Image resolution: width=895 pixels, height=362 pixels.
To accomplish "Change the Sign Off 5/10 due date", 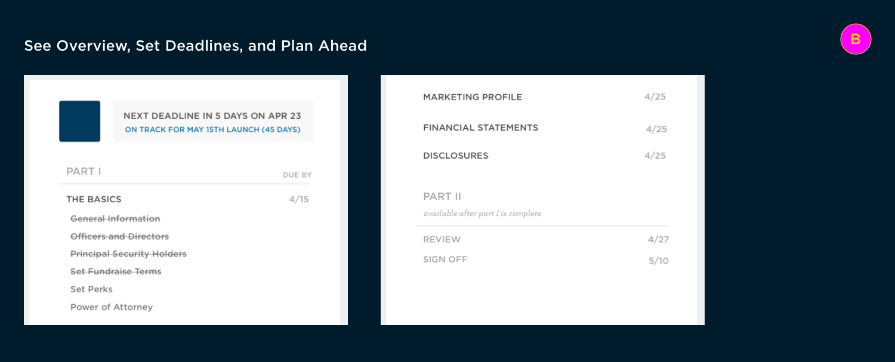I will coord(659,261).
